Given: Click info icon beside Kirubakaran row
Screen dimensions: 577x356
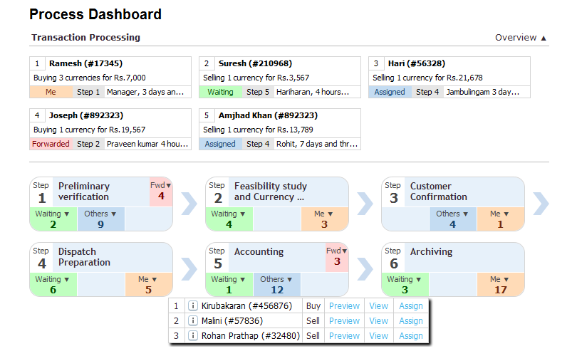Looking at the screenshot, I should point(192,305).
